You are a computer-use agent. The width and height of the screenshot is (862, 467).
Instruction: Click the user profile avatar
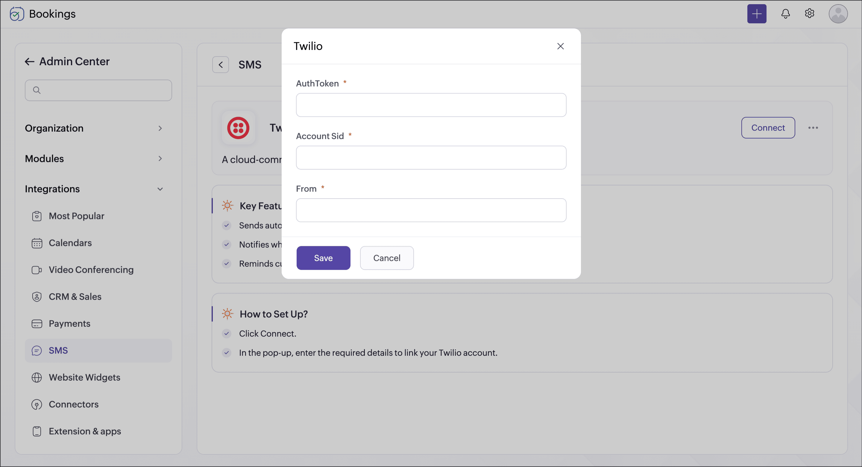tap(837, 14)
